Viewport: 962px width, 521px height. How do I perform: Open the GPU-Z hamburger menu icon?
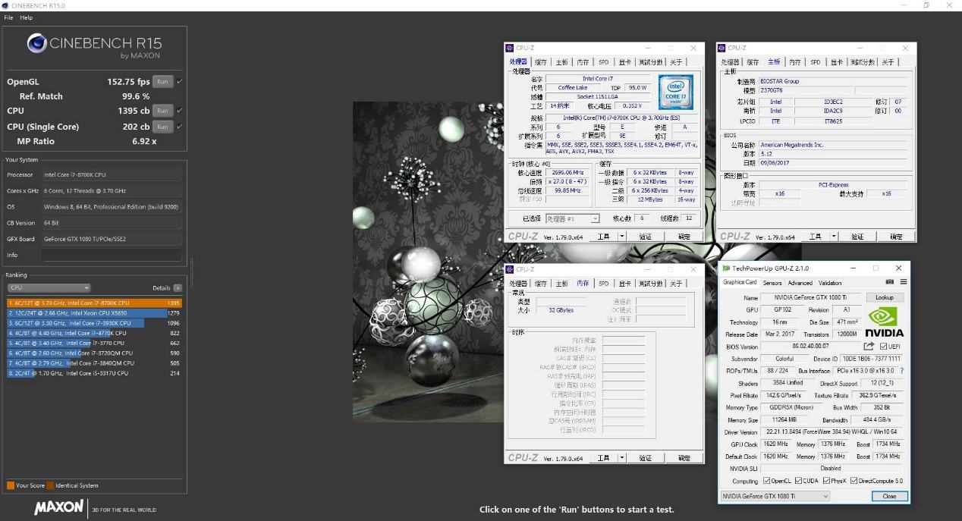[x=904, y=281]
